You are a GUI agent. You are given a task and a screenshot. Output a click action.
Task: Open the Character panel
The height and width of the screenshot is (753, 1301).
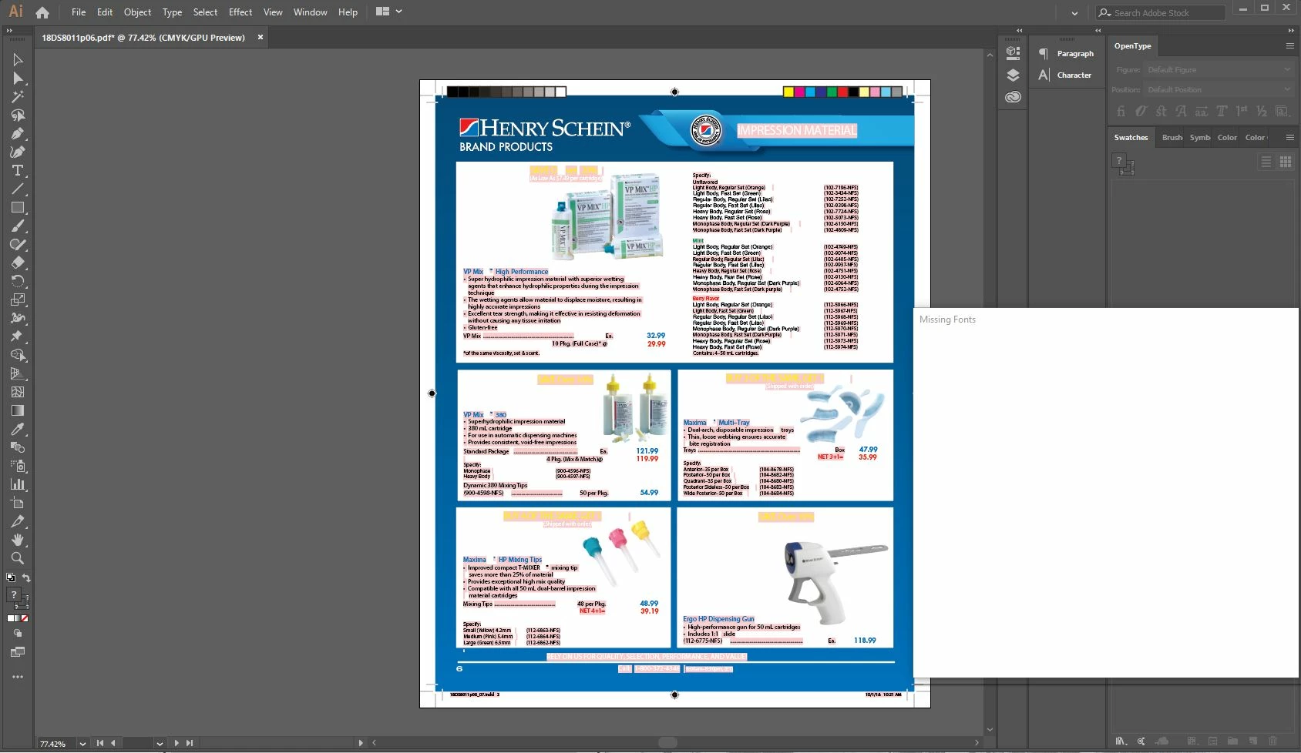(1066, 75)
